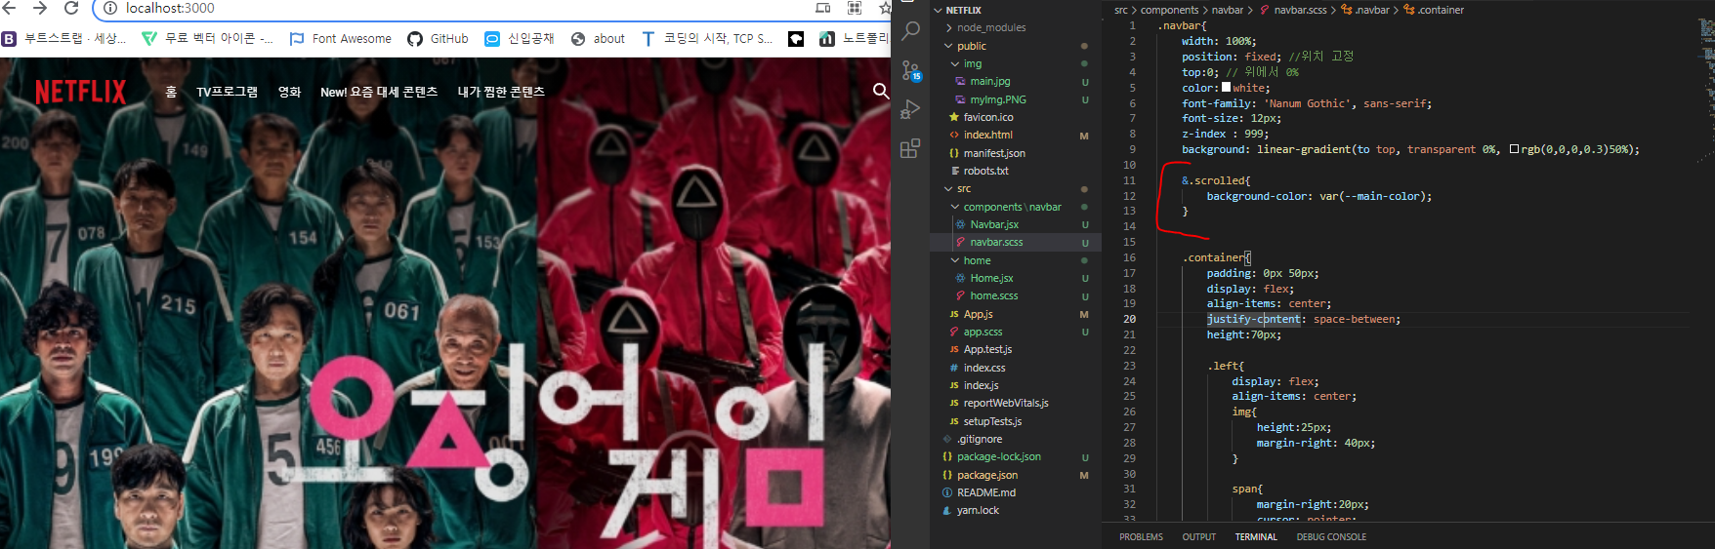
Task: Open Run and Debug view
Action: coord(910,109)
